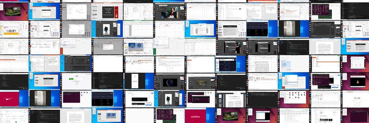Select the purple desktop settings icon-grid thumbnail
369x123 pixels.
point(355,64)
